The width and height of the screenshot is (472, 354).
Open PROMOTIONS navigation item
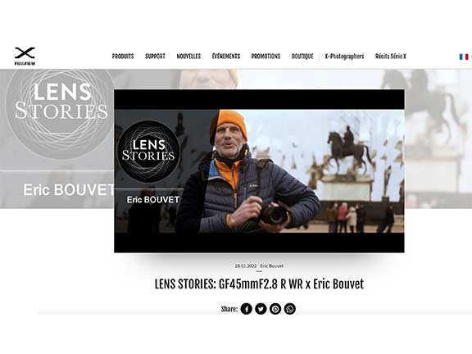pos(265,57)
